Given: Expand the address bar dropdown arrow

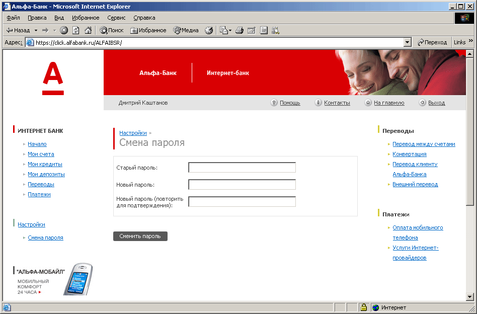Looking at the screenshot, I should point(408,43).
